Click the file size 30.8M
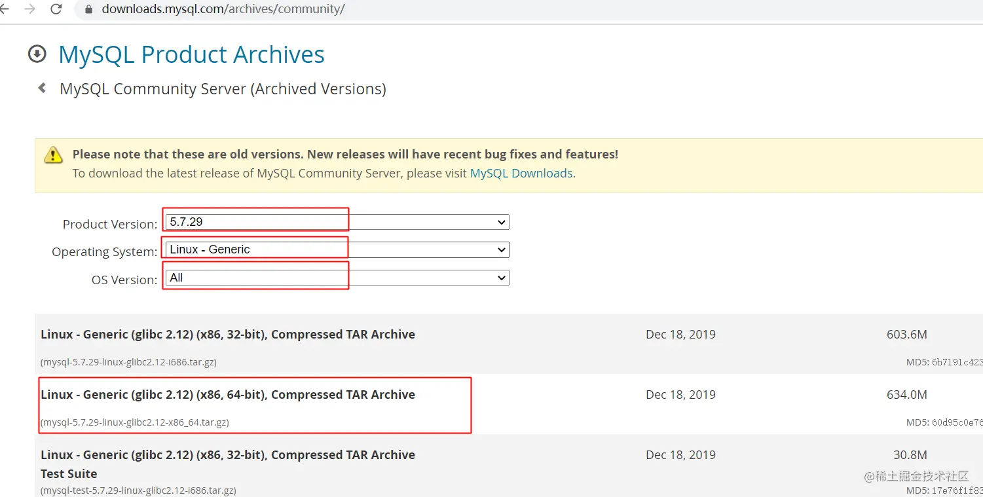The image size is (983, 497). (x=910, y=454)
